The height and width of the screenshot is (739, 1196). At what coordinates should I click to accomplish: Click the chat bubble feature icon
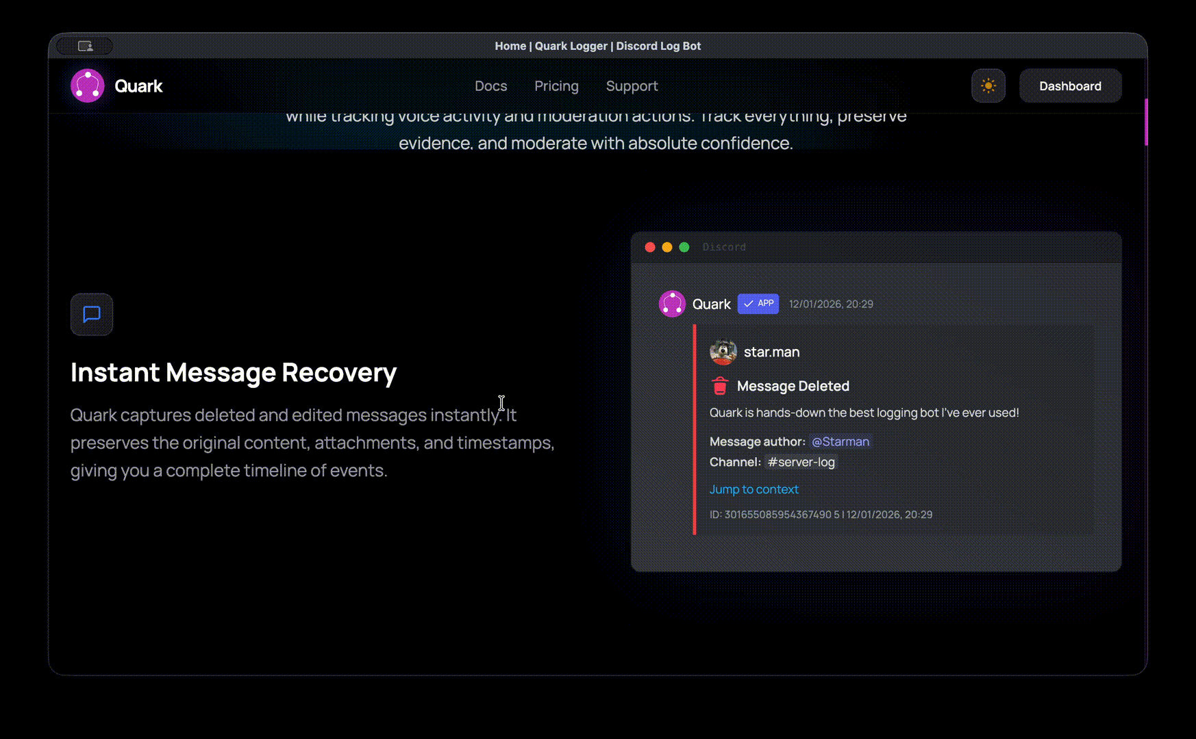tap(92, 315)
